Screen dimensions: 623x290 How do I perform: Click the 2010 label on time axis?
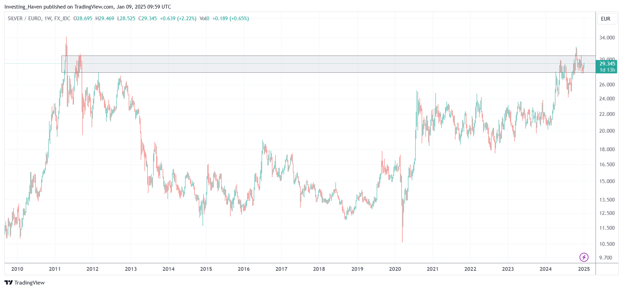coord(17,269)
